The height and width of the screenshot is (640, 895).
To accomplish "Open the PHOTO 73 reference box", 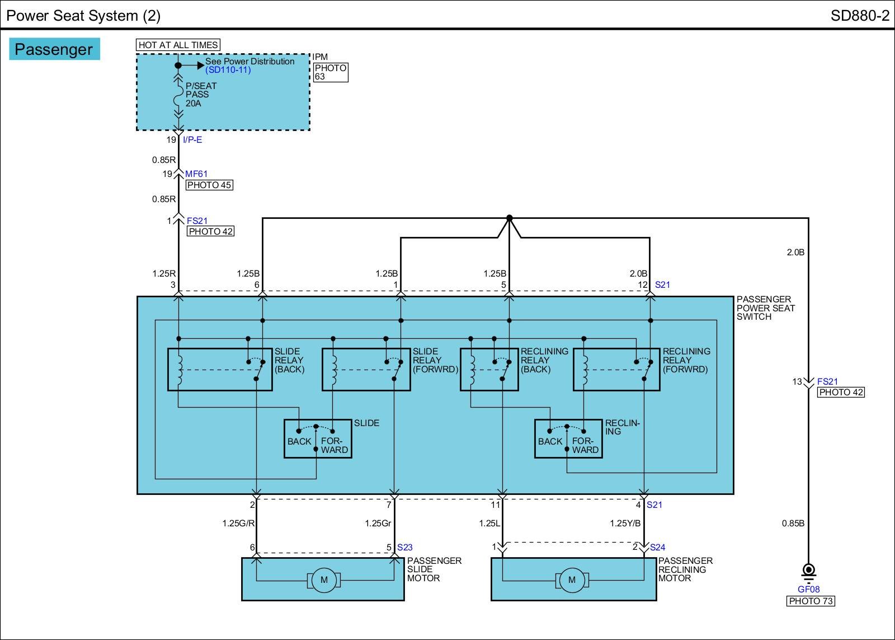I will pos(811,601).
